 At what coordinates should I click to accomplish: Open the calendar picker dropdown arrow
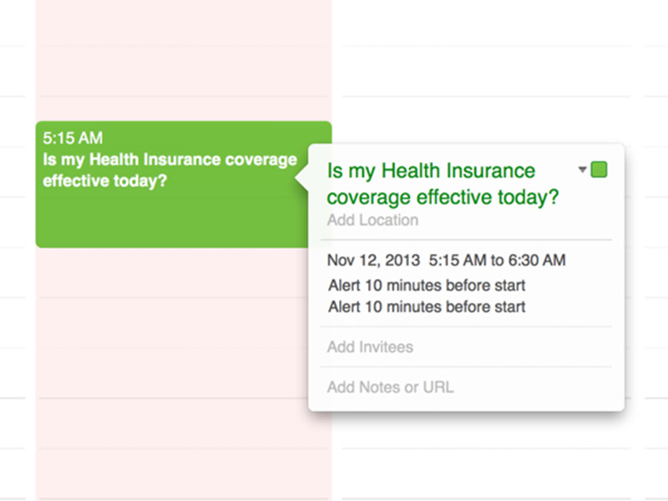point(582,170)
